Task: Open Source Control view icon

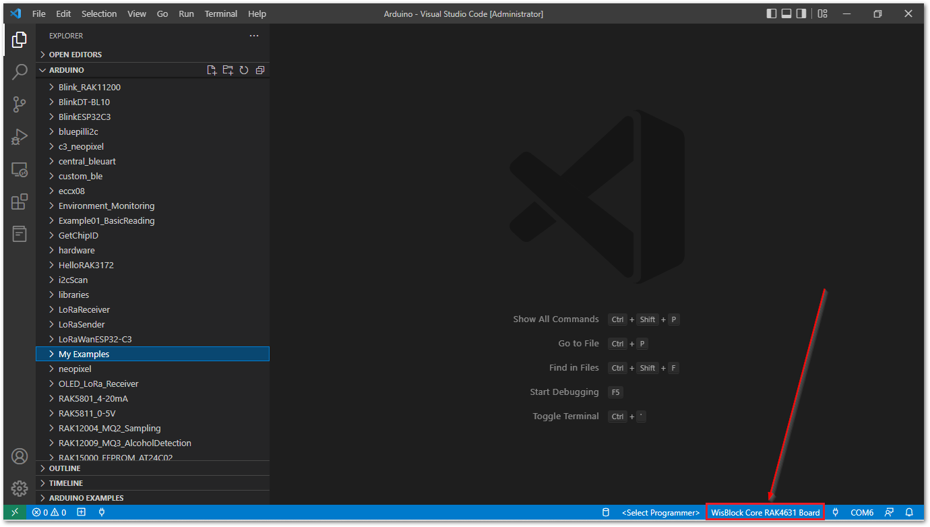Action: [20, 104]
